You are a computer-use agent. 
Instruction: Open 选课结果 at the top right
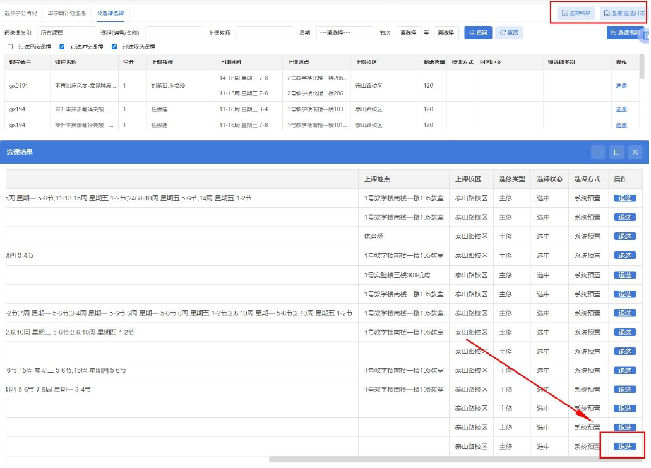[x=575, y=13]
